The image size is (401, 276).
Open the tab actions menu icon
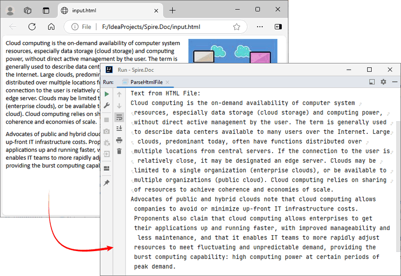[x=46, y=10]
